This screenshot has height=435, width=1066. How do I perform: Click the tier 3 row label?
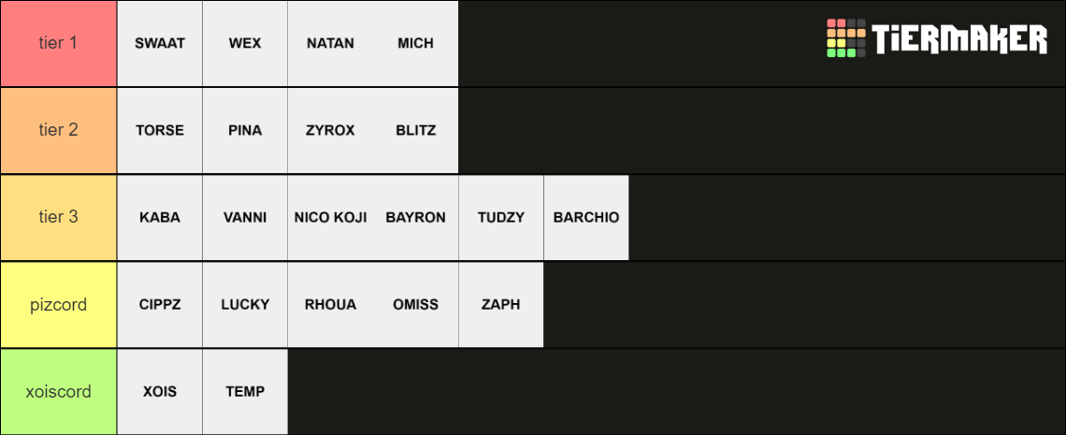[x=59, y=217]
